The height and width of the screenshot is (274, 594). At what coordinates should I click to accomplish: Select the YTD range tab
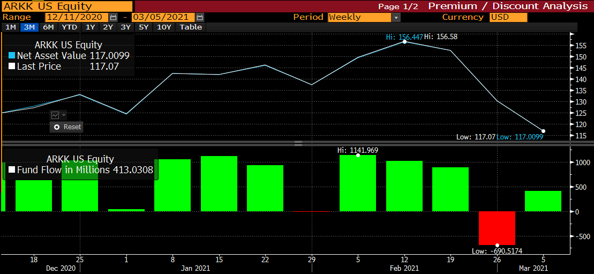[x=69, y=27]
